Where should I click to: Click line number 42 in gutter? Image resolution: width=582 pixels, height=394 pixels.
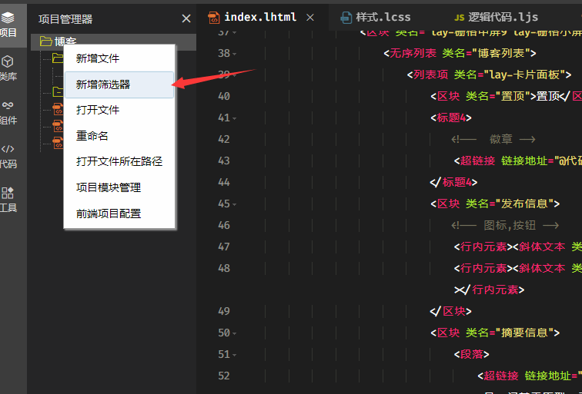tap(224, 139)
